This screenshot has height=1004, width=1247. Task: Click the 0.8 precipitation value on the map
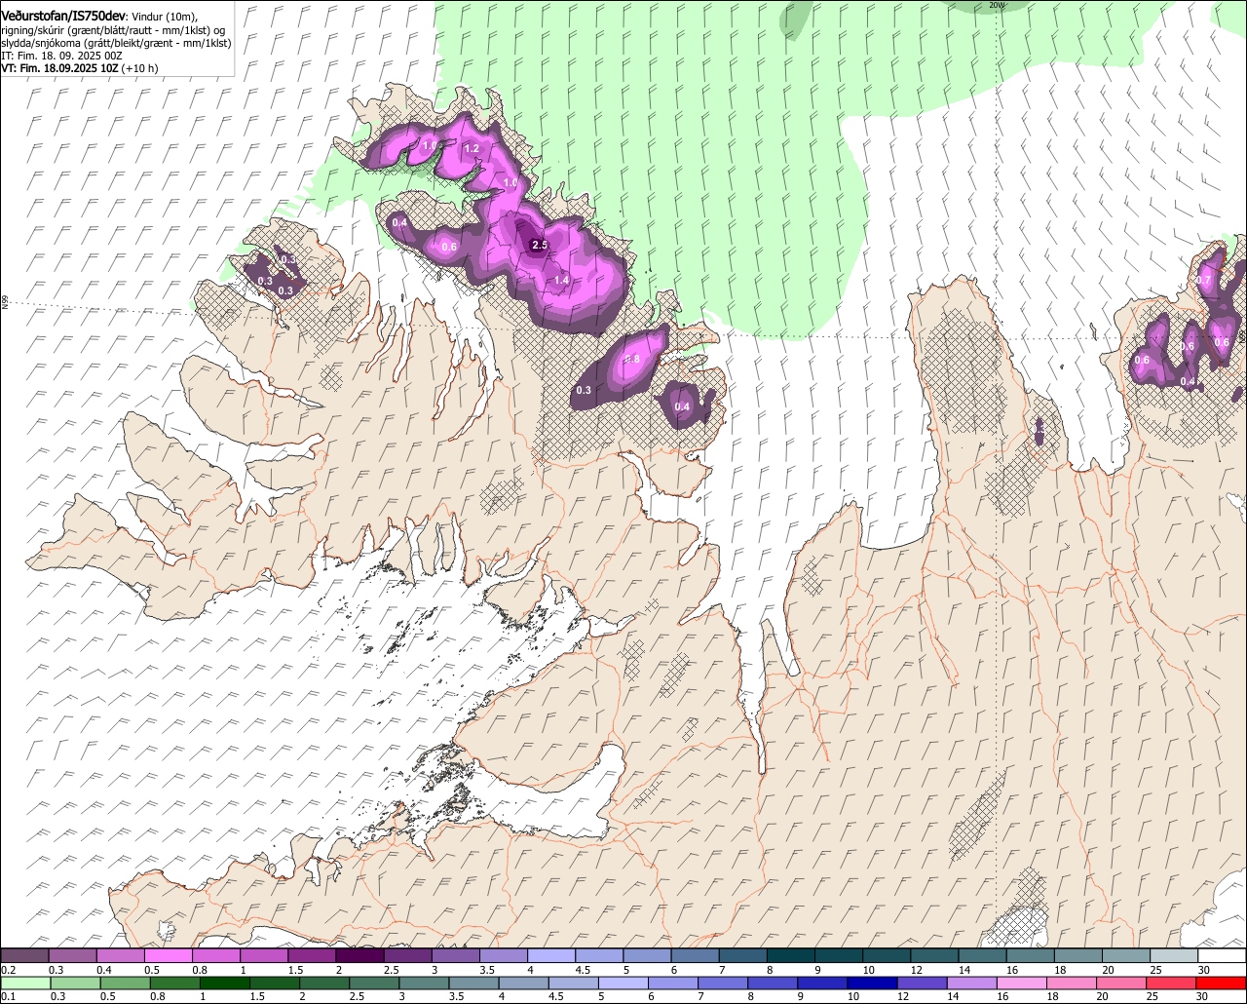(632, 360)
